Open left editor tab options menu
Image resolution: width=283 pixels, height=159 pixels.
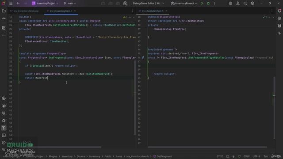click(x=133, y=11)
